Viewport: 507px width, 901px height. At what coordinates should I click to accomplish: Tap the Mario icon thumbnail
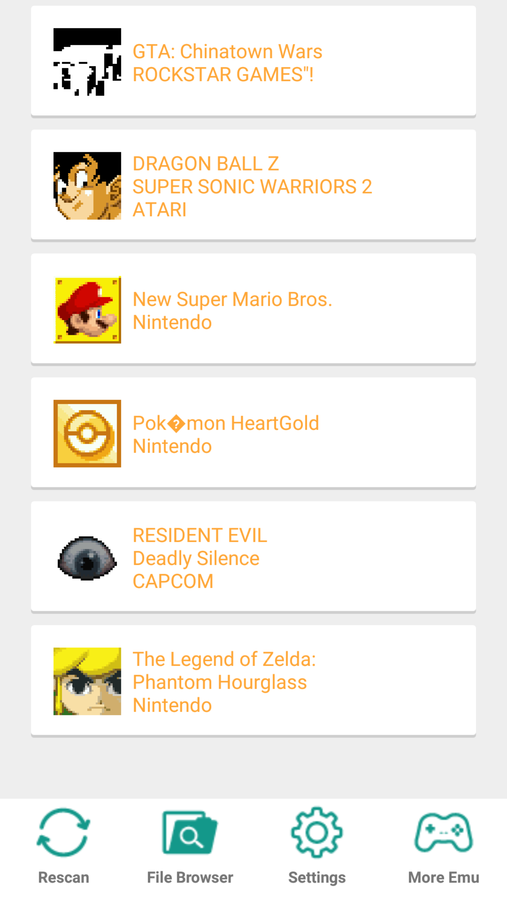point(87,310)
